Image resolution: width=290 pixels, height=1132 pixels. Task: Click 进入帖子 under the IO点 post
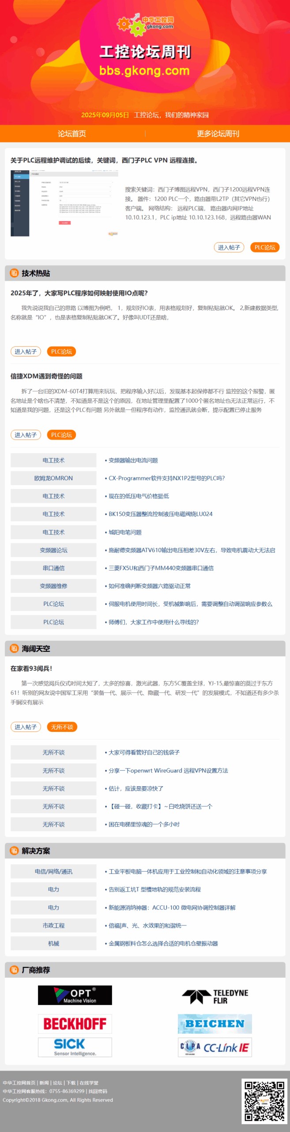pyautogui.click(x=26, y=352)
